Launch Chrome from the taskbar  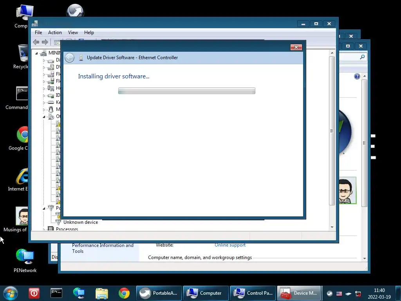(124, 293)
